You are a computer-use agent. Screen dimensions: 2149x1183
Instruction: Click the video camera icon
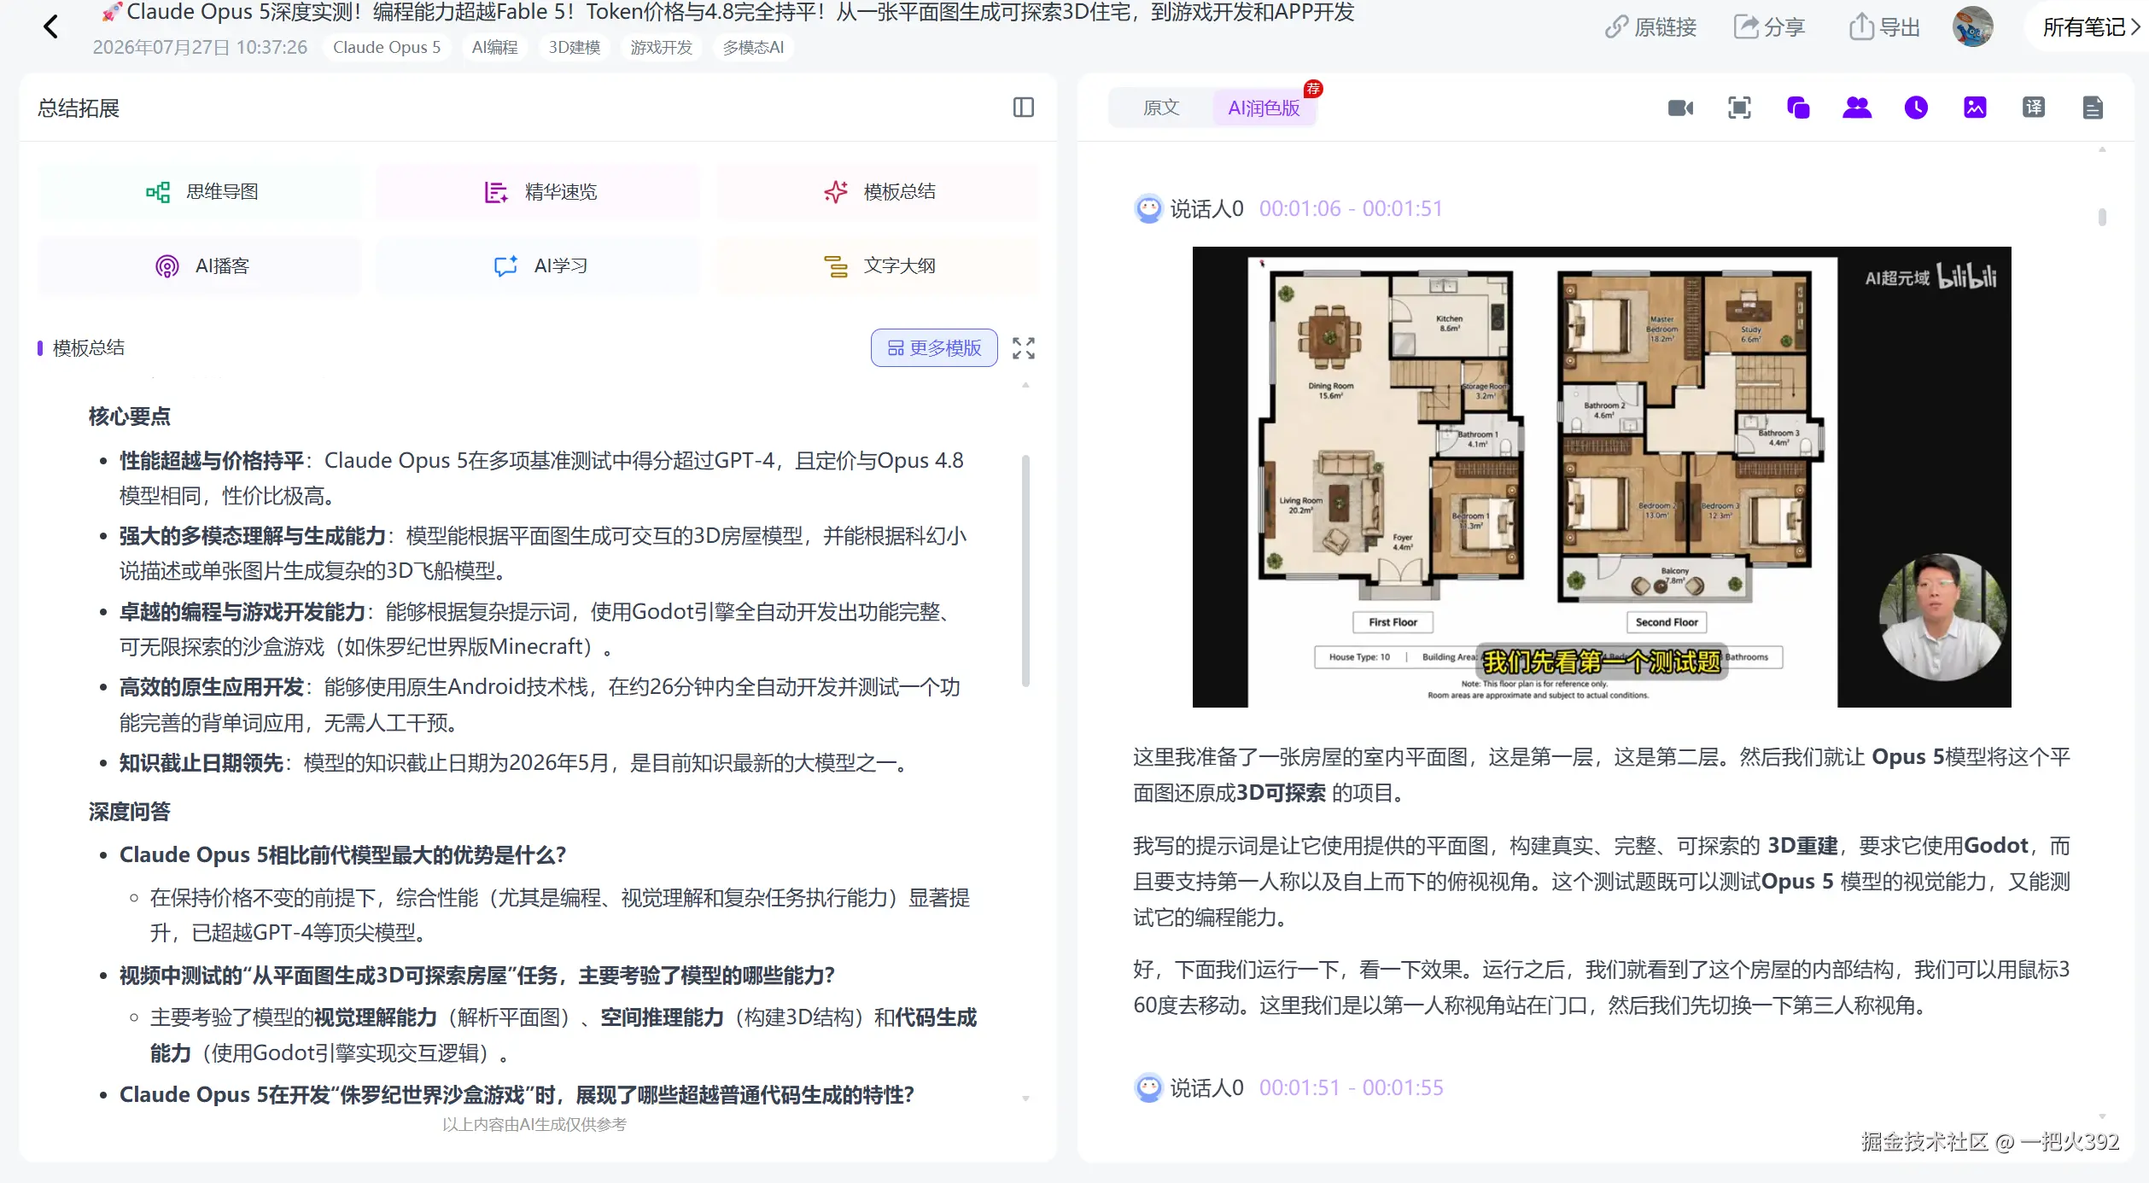(x=1680, y=108)
